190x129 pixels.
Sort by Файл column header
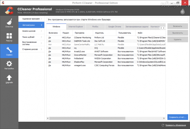150,33
